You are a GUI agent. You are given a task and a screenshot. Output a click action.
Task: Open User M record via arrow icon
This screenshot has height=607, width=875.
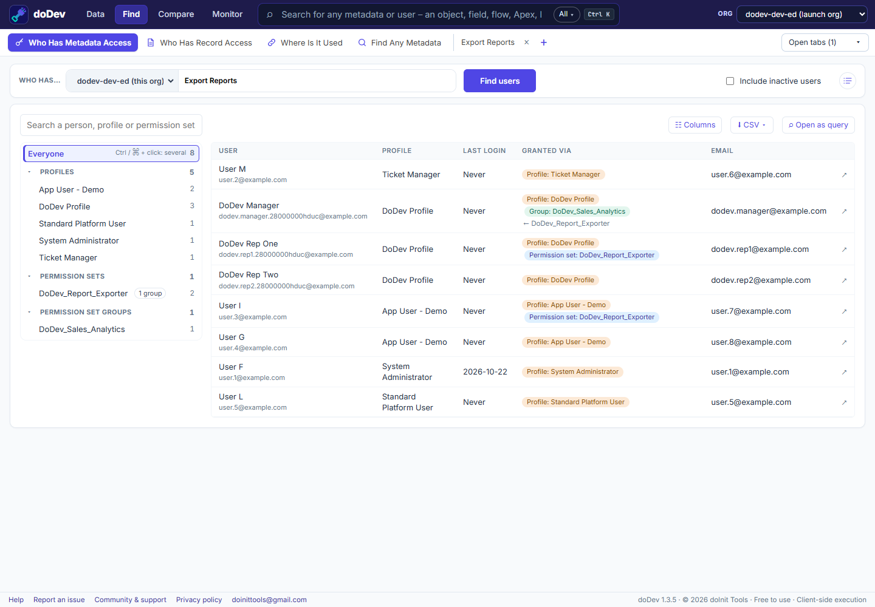point(844,175)
